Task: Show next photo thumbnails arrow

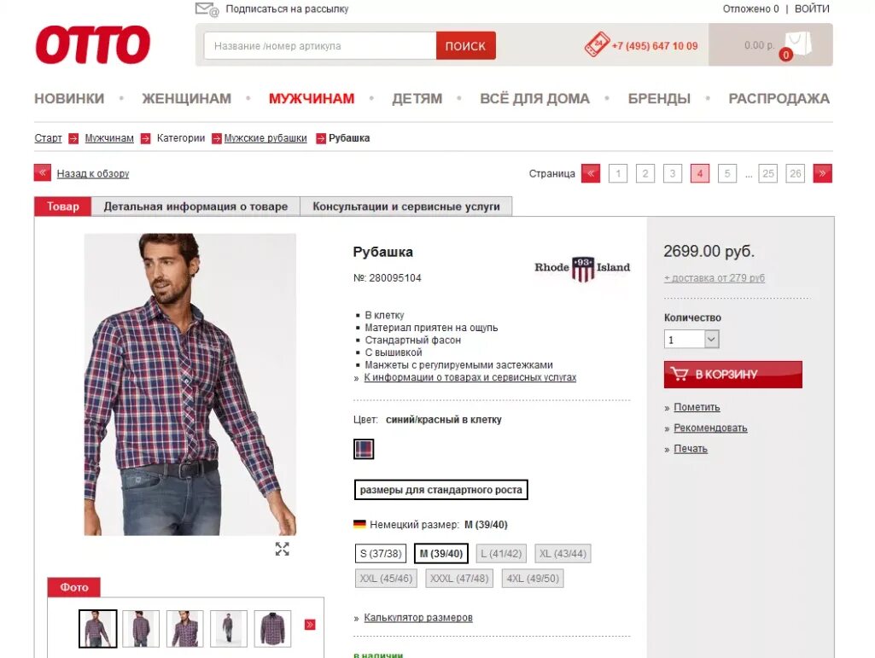Action: click(x=310, y=625)
